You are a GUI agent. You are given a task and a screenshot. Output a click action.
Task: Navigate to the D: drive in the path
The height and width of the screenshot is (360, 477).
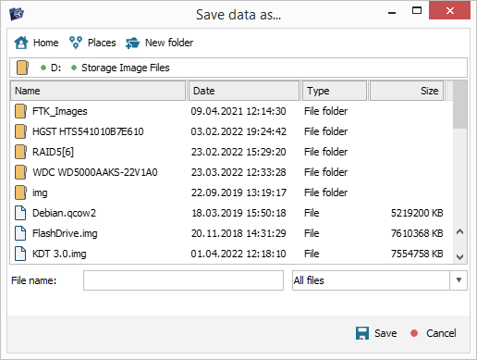click(x=55, y=68)
